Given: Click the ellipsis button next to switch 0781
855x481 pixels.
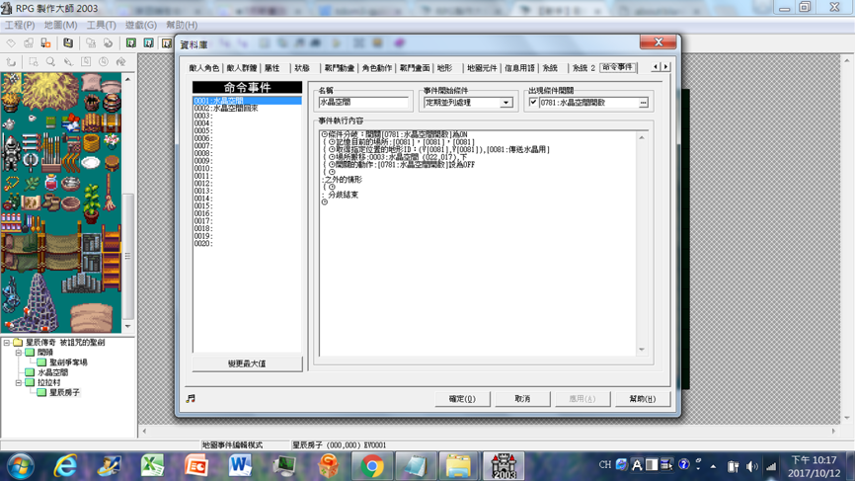Looking at the screenshot, I should point(644,103).
